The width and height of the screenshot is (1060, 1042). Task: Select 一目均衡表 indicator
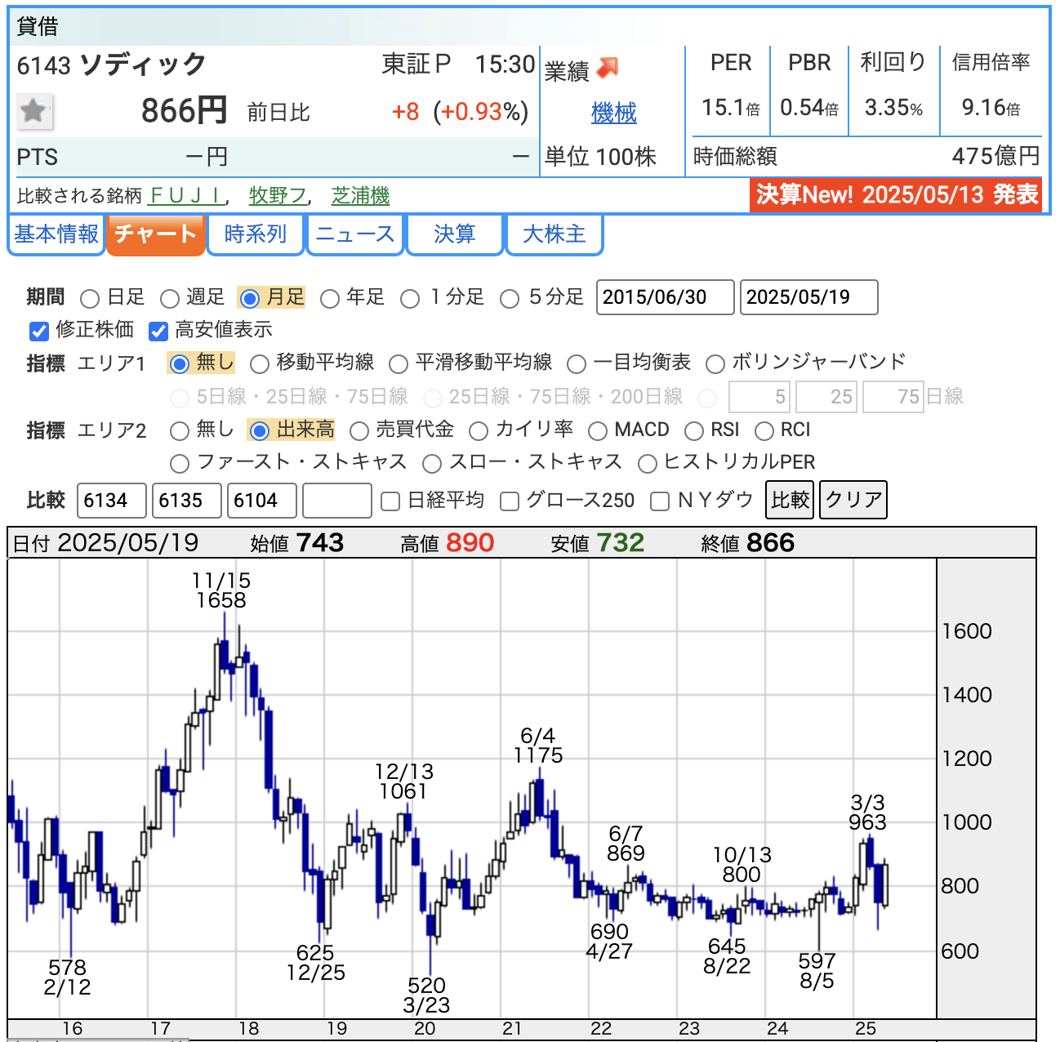pos(577,363)
